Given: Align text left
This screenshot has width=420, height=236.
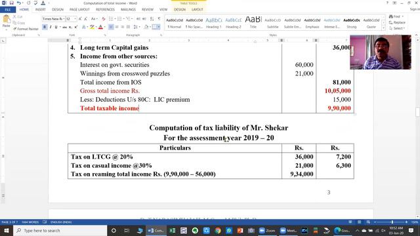Looking at the screenshot, I should click(111, 27).
